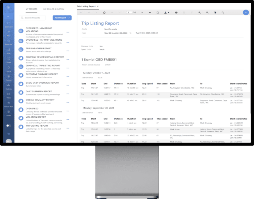Toggle the switch at sidebar bottom
This screenshot has width=254, height=199.
point(8,126)
